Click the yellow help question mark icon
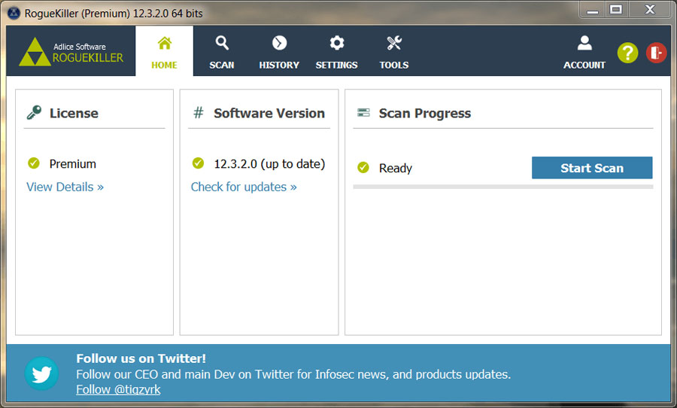The width and height of the screenshot is (677, 408). point(627,53)
